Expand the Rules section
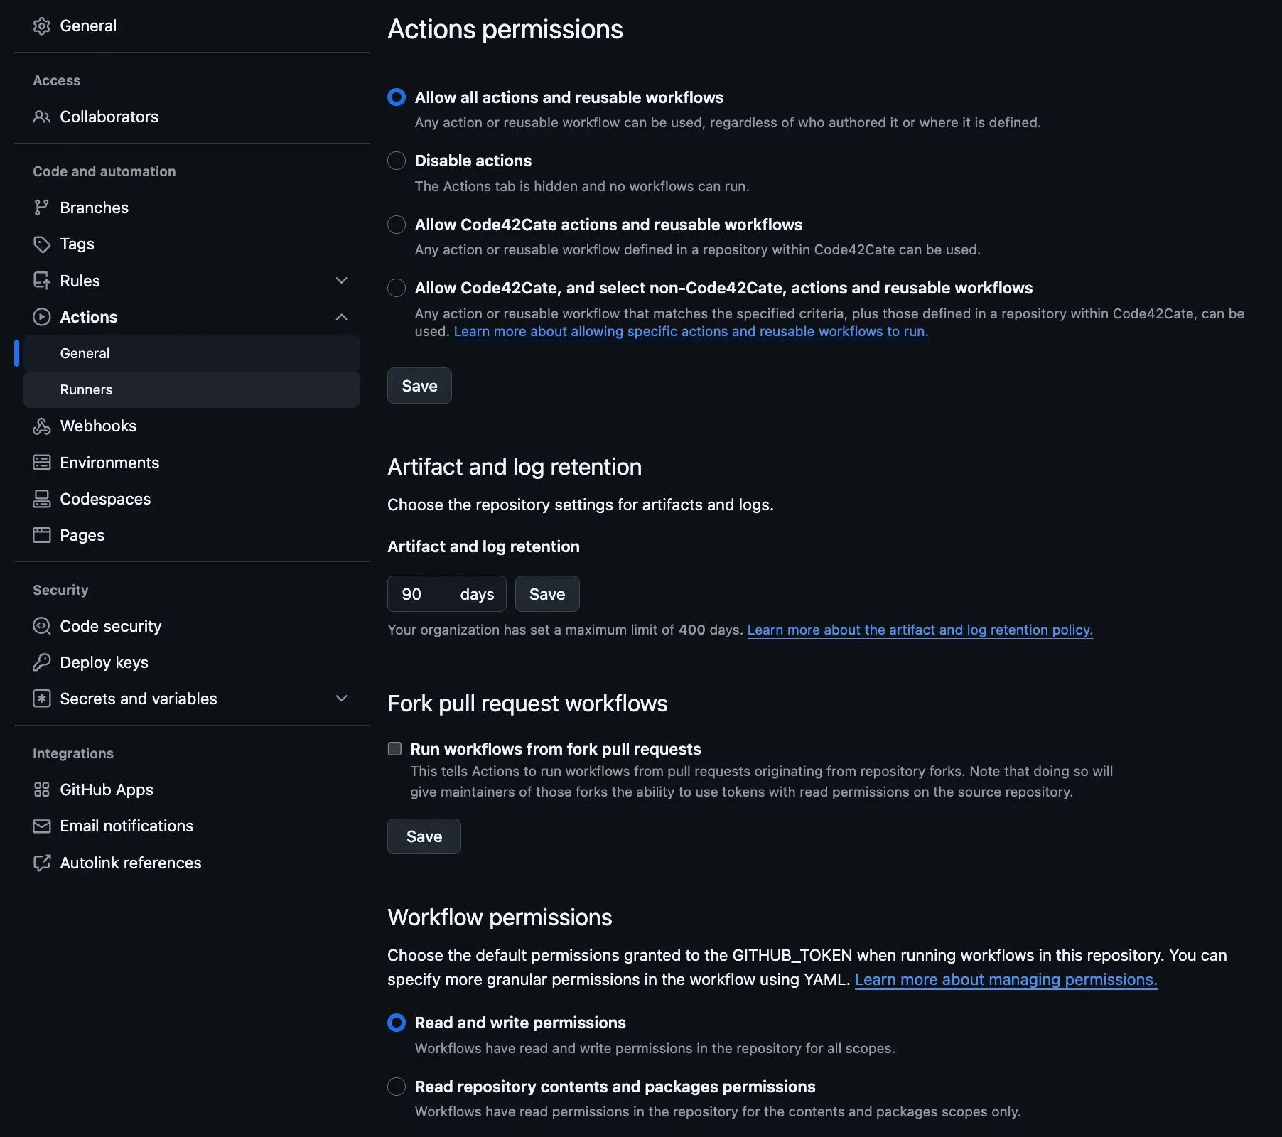Image resolution: width=1282 pixels, height=1137 pixels. tap(342, 281)
